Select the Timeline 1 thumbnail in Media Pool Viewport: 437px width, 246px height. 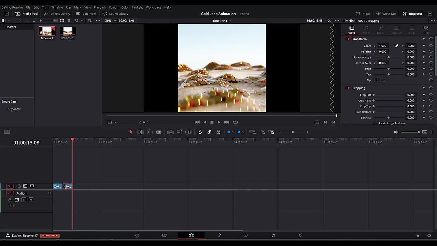pyautogui.click(x=46, y=30)
